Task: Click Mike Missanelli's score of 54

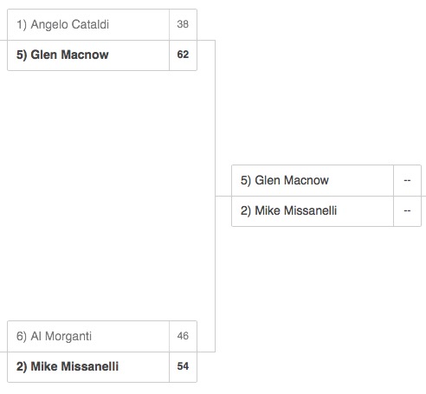Action: point(183,366)
